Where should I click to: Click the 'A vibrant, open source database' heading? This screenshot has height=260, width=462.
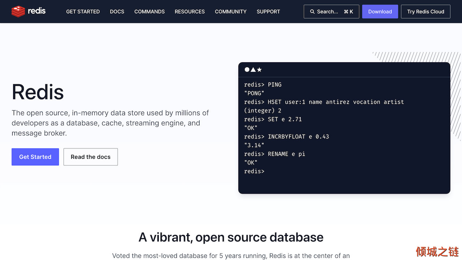click(231, 237)
